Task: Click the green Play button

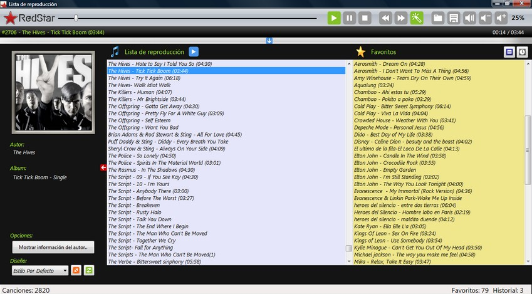Action: coord(334,18)
